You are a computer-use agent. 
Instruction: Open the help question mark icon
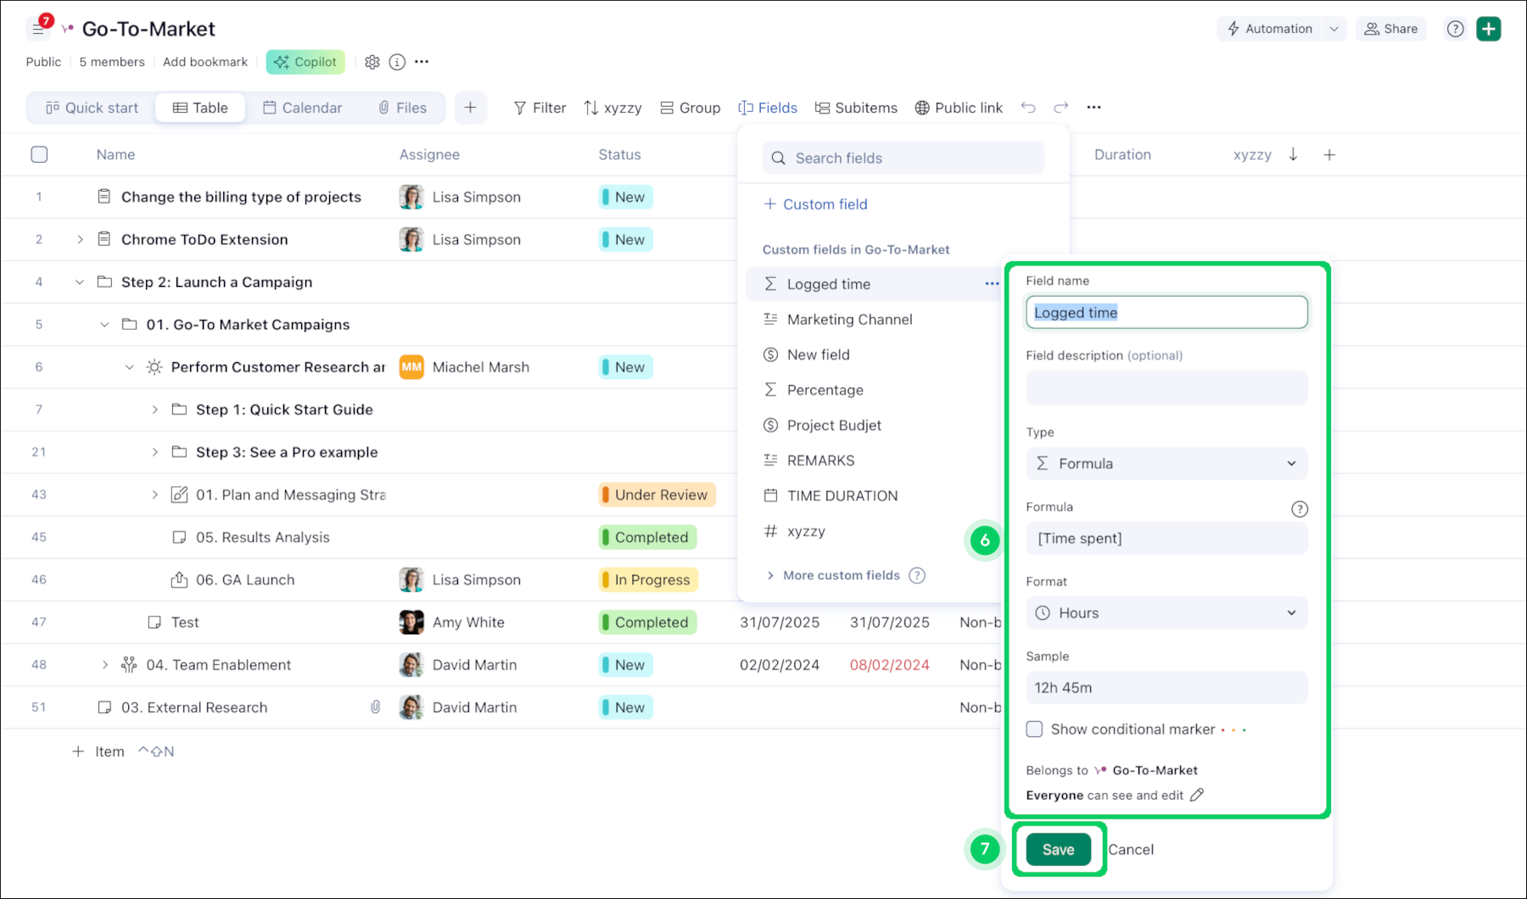pos(1455,29)
